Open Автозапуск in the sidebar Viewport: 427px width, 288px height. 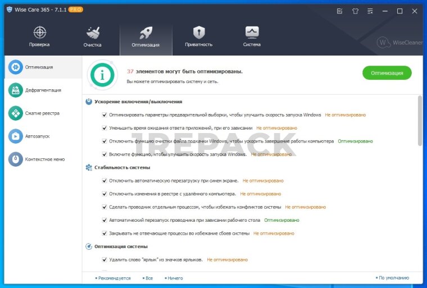pyautogui.click(x=38, y=136)
